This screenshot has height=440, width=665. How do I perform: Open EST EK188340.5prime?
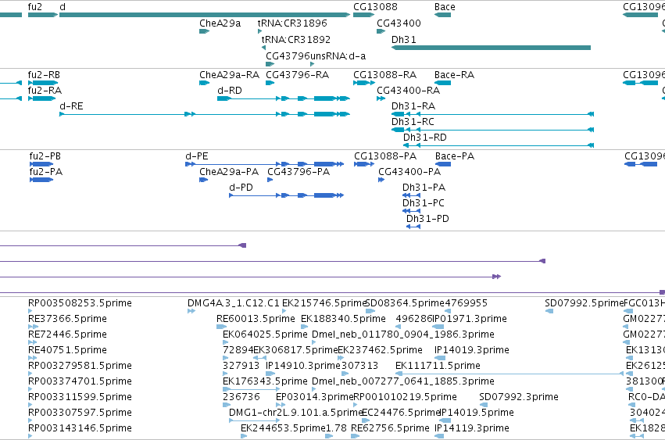click(343, 319)
